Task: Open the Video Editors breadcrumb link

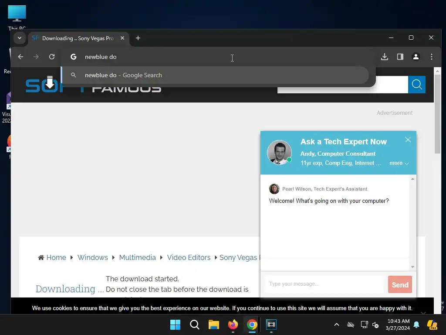Action: [189, 257]
